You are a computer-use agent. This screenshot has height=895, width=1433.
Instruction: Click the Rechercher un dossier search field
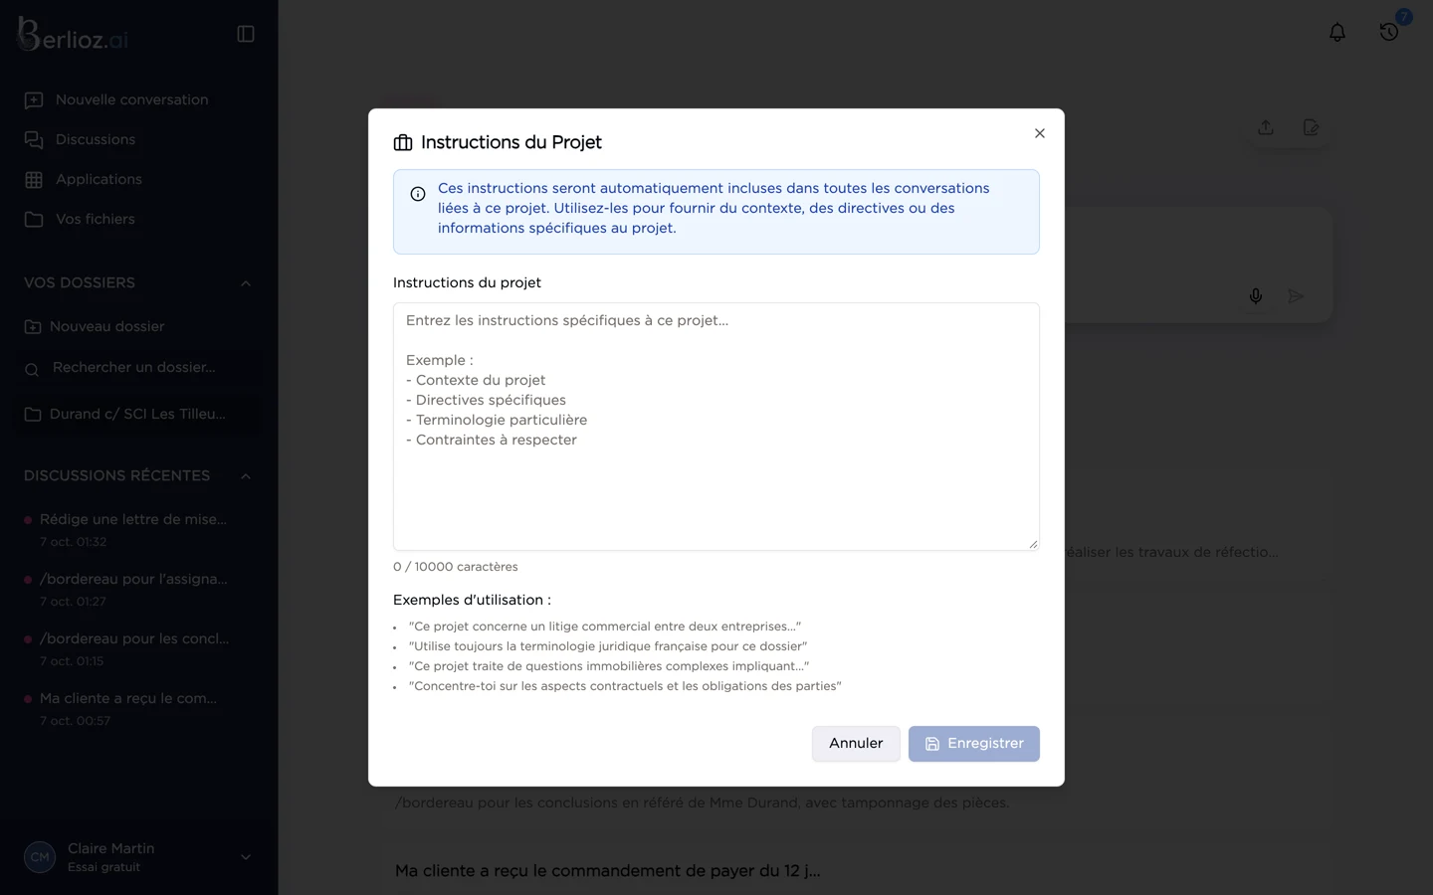(x=139, y=368)
